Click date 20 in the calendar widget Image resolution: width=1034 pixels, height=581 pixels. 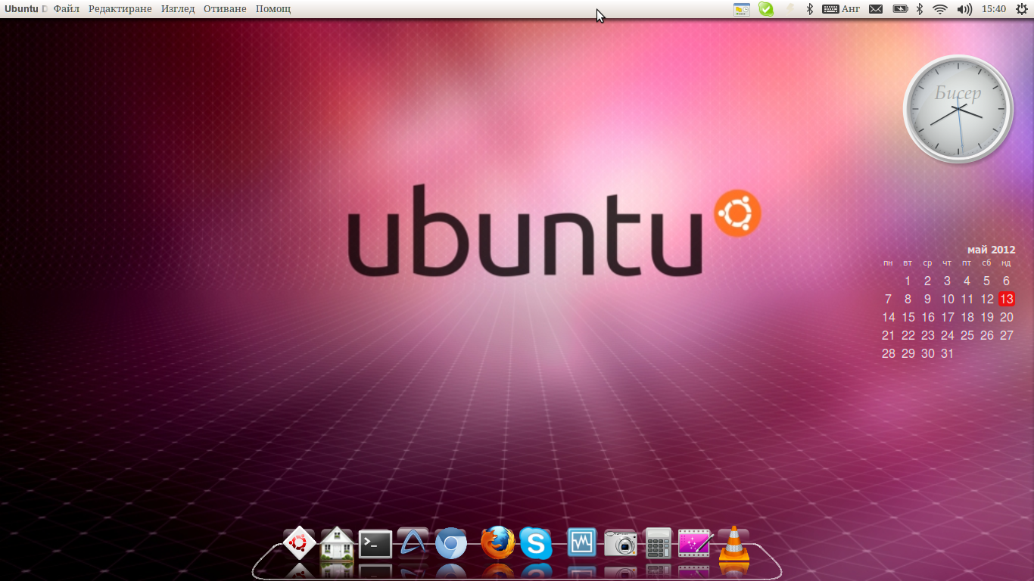(x=1006, y=317)
